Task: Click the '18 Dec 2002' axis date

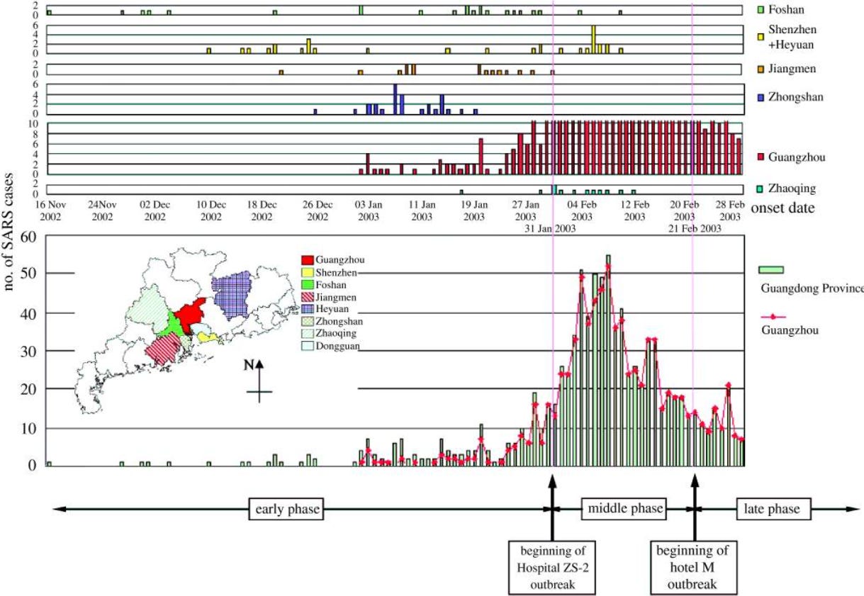Action: 262,210
